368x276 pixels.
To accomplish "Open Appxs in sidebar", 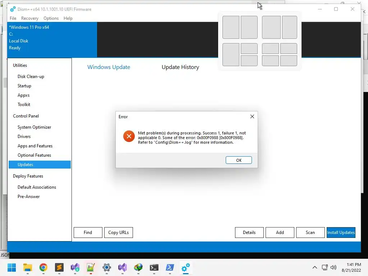I will pos(23,95).
